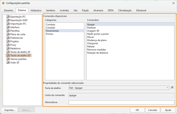This screenshot has height=114, width=177.
Task: Select the Medir ponto a ponto command
Action: 131,34
